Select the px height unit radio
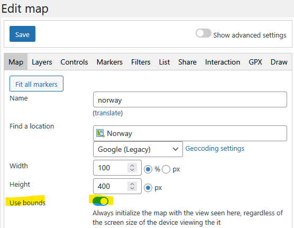The height and width of the screenshot is (228, 294). point(148,188)
